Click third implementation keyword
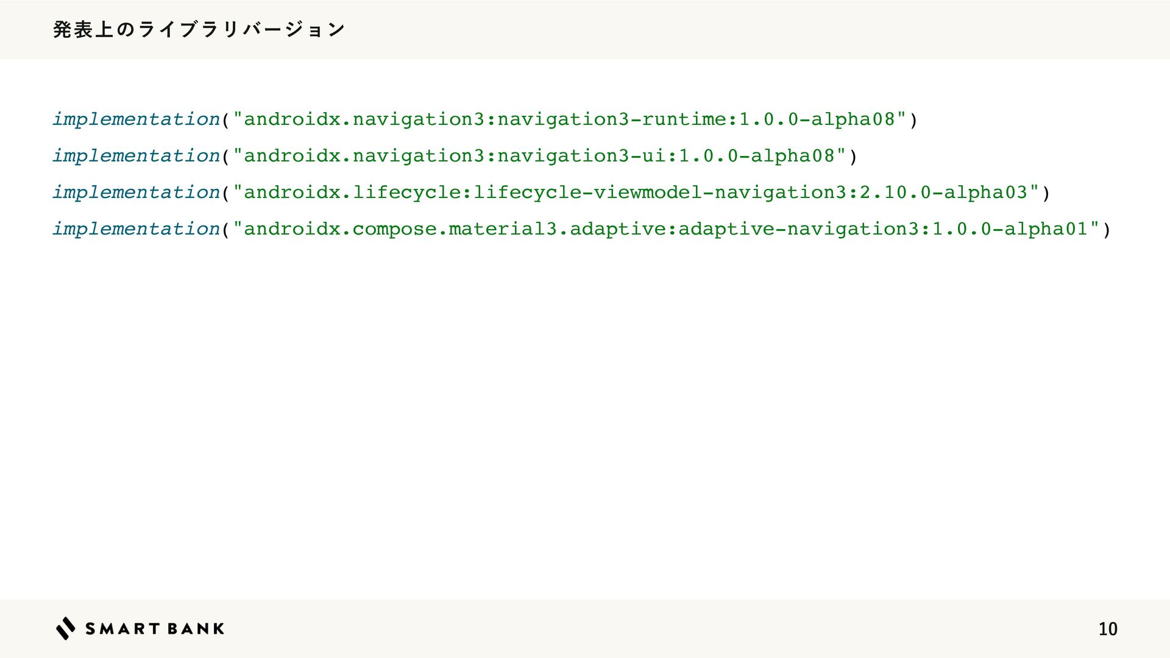 point(136,193)
